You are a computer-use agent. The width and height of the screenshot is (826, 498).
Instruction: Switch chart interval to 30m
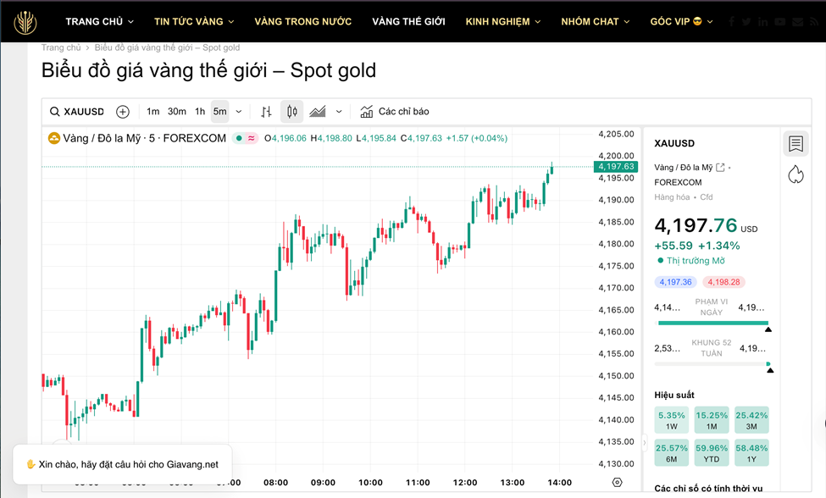point(176,112)
